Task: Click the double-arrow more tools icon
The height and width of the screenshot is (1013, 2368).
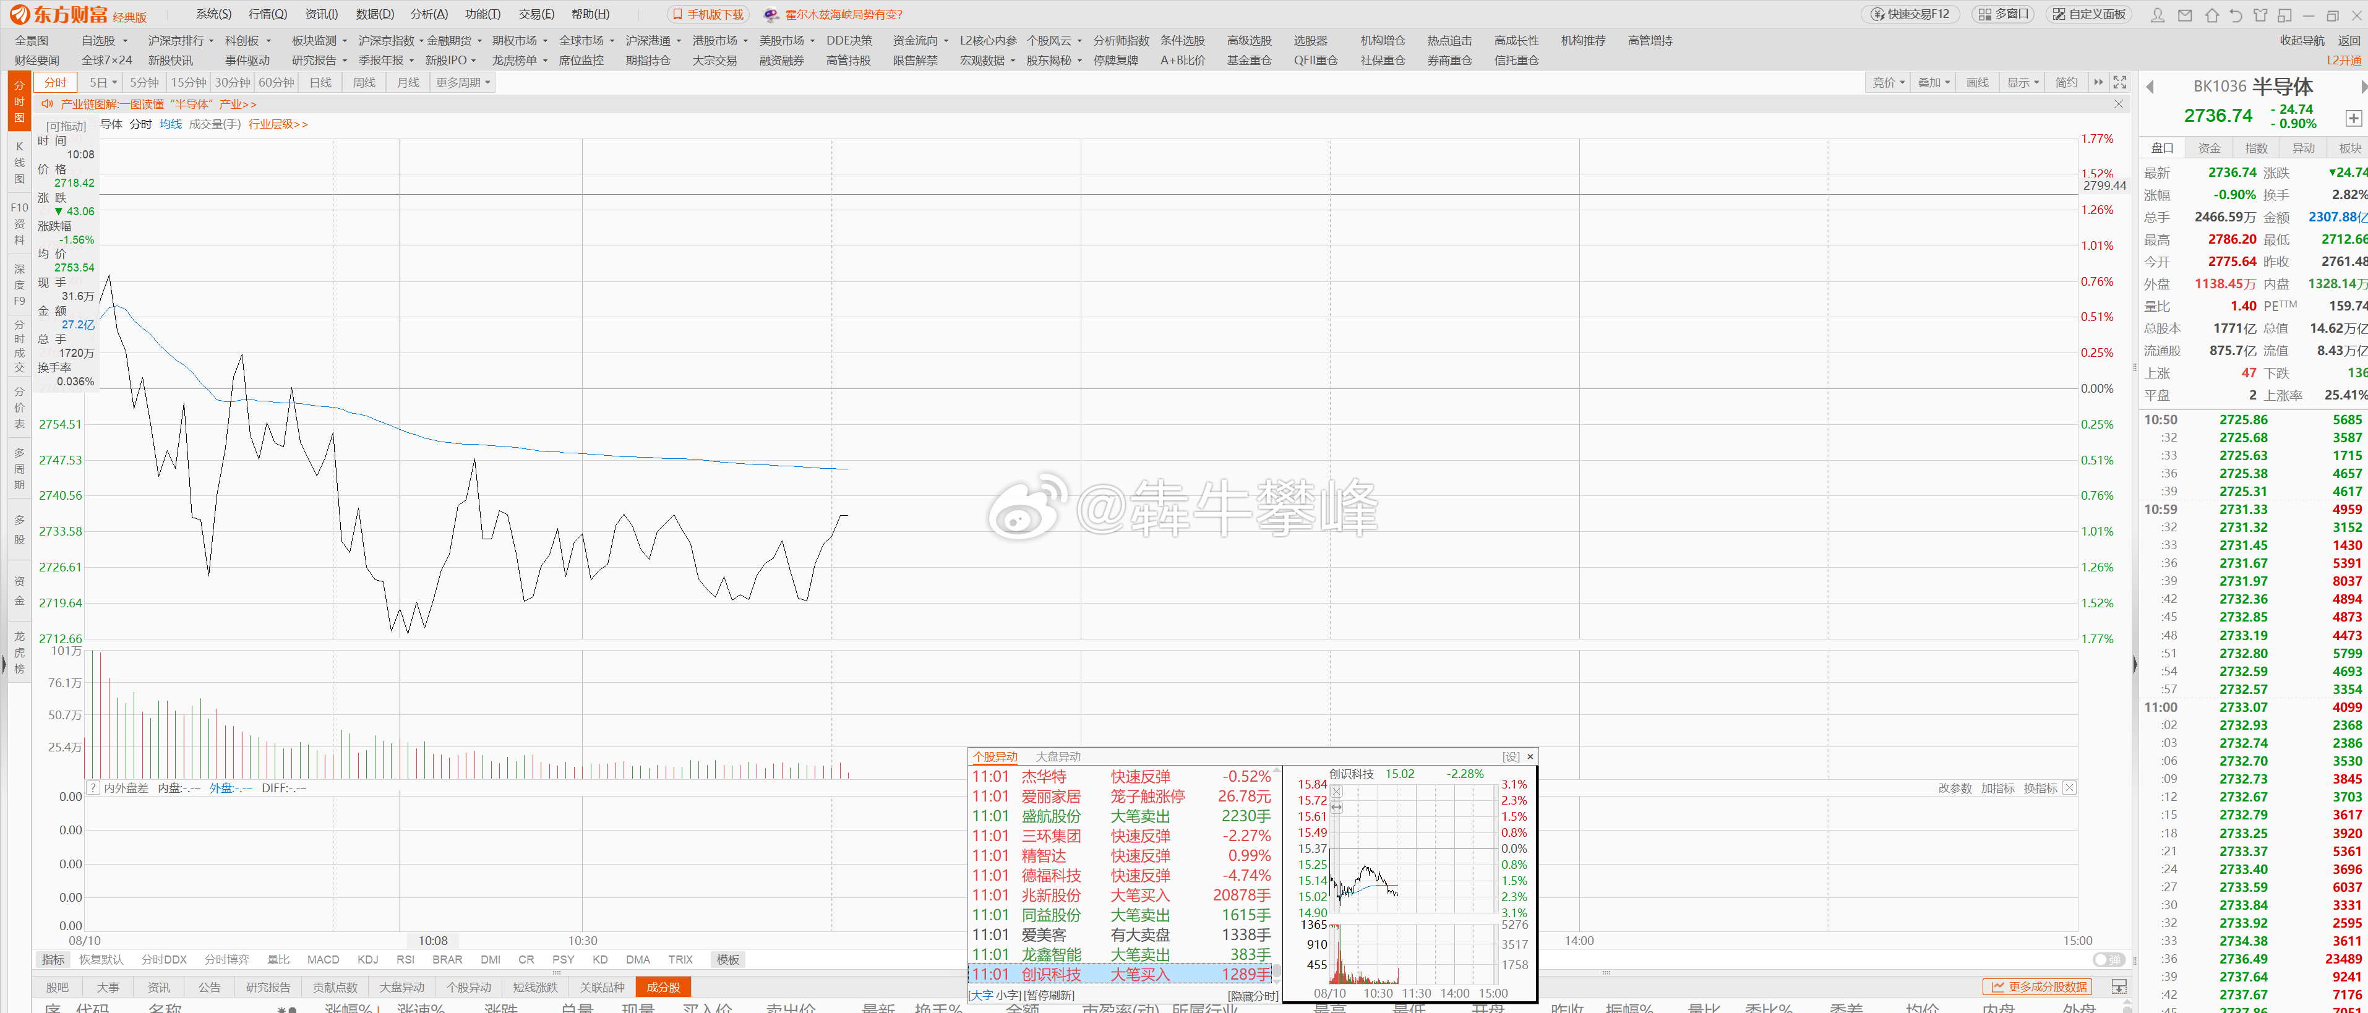Action: (2099, 83)
